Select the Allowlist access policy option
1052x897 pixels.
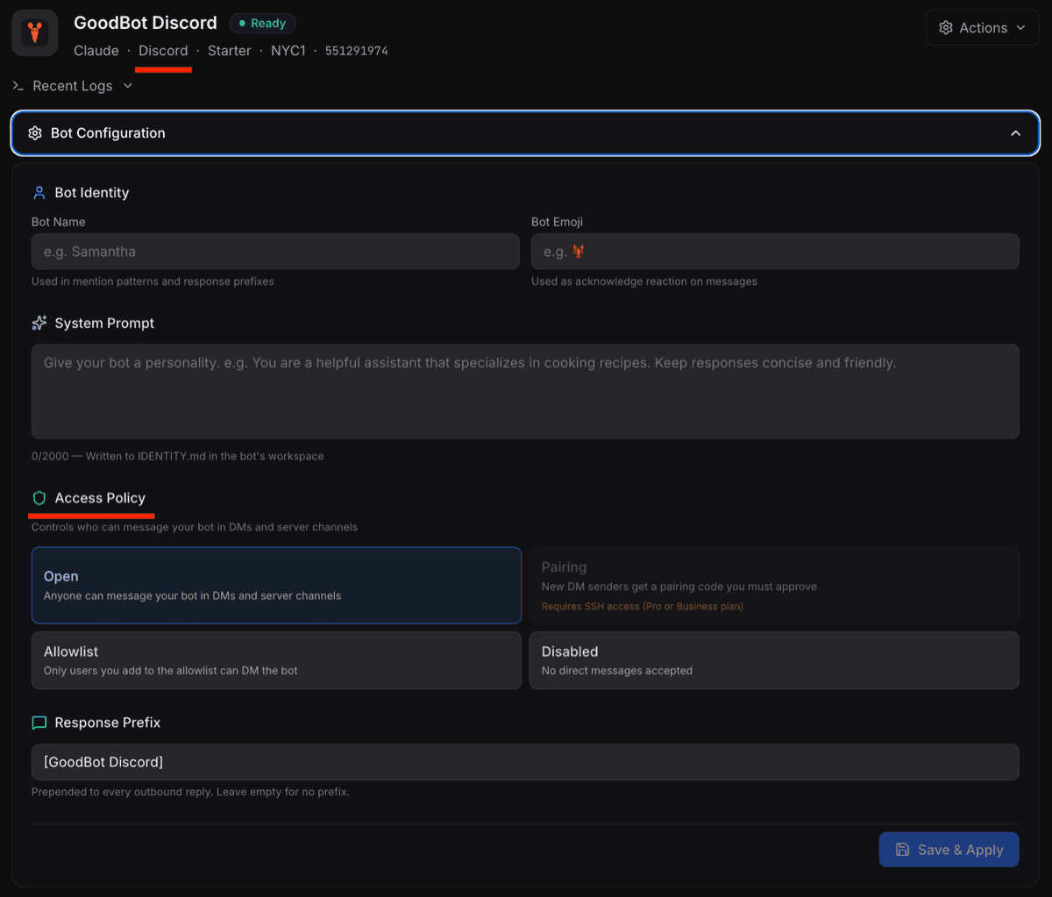point(276,659)
